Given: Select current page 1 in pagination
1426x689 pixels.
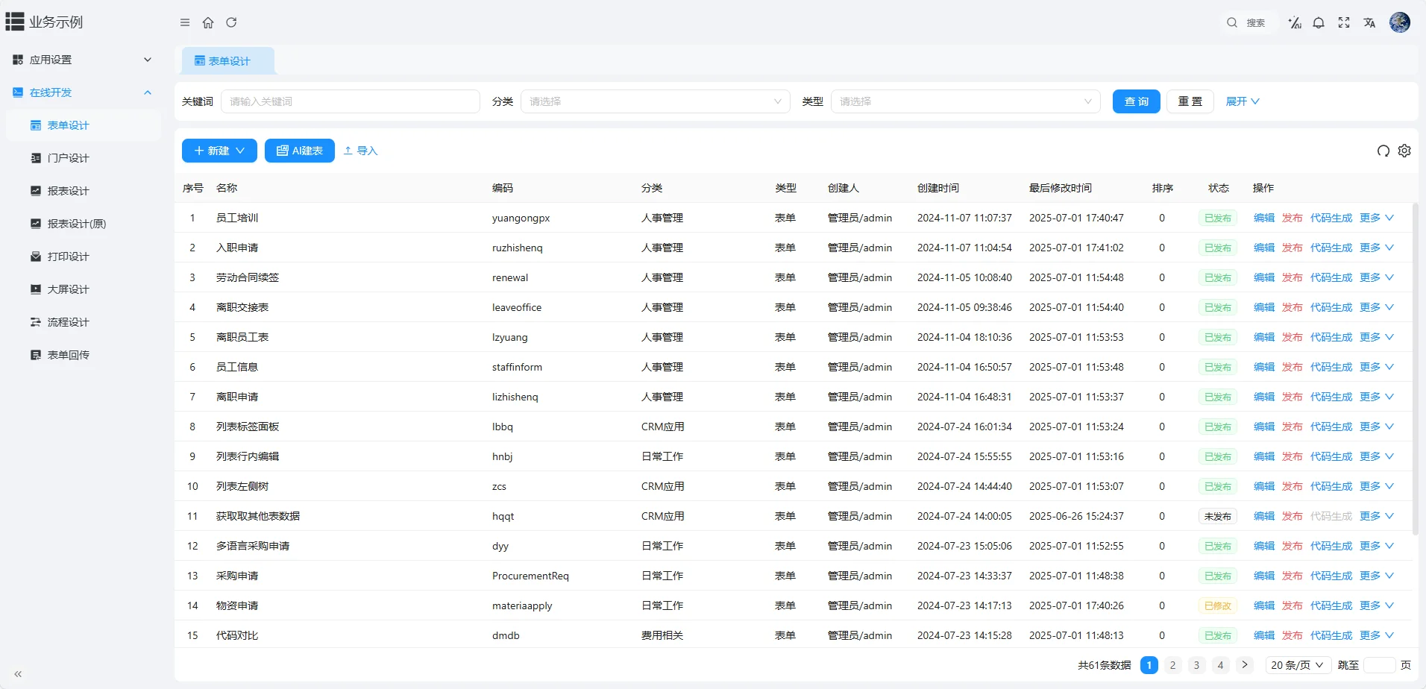Looking at the screenshot, I should [x=1149, y=665].
